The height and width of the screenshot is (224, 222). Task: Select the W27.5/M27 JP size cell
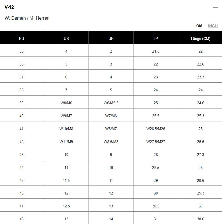point(156,142)
